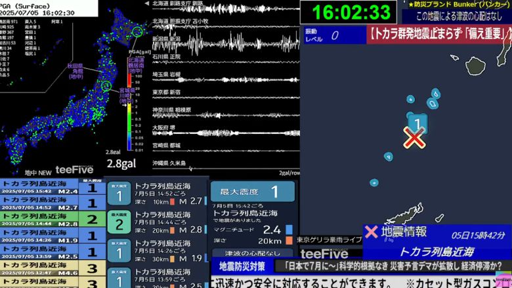Click the 地震防災対策 news ticker label

point(242,267)
